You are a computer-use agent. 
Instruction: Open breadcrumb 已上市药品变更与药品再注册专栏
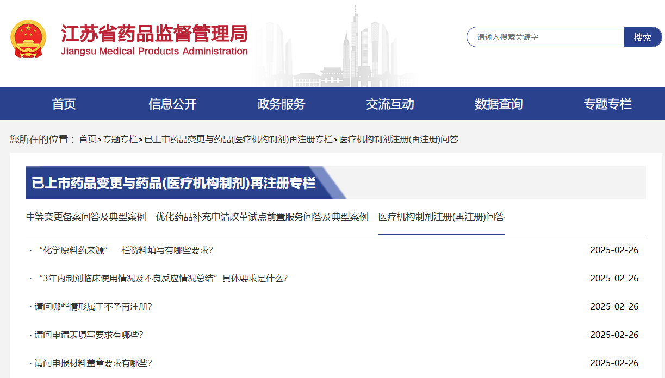[x=238, y=140]
